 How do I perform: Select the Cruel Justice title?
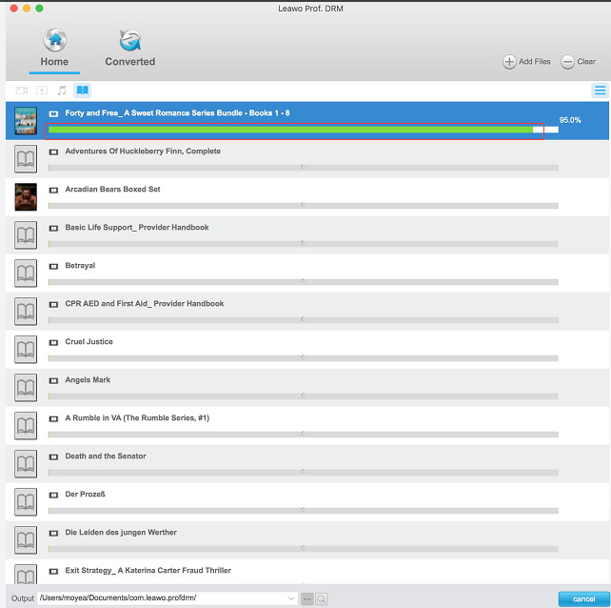pos(89,342)
